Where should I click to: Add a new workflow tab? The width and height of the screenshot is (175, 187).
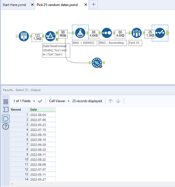(94, 5)
